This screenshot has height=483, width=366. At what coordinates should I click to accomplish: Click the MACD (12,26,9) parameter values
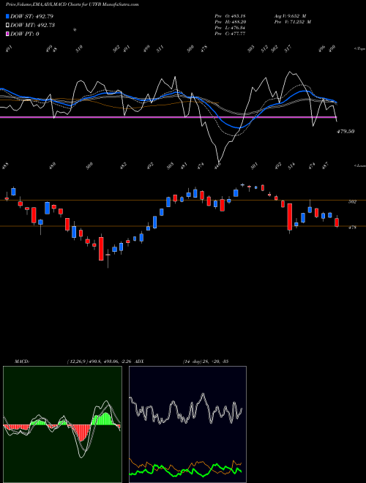click(x=100, y=362)
